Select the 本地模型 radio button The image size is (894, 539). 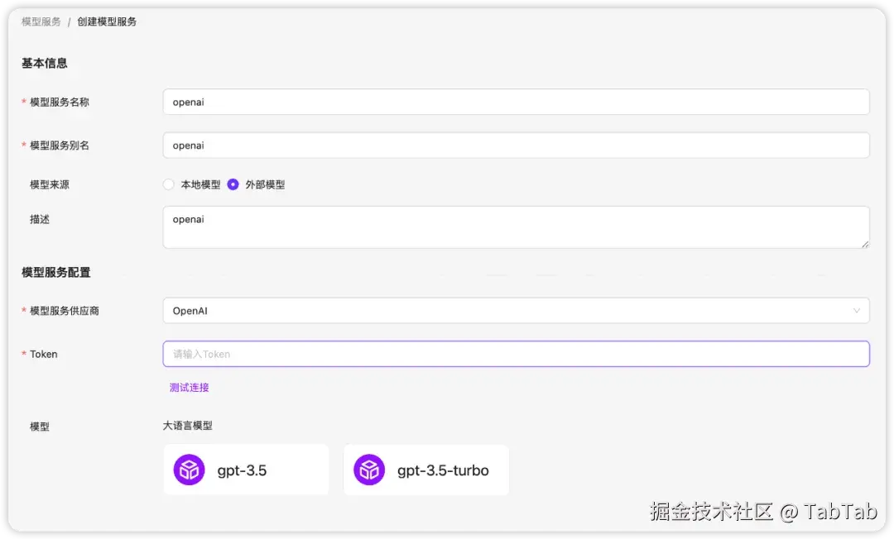point(168,184)
